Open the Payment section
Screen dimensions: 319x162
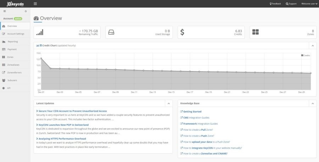15,49
